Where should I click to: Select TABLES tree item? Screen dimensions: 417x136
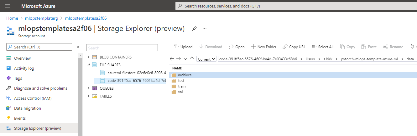point(106,96)
